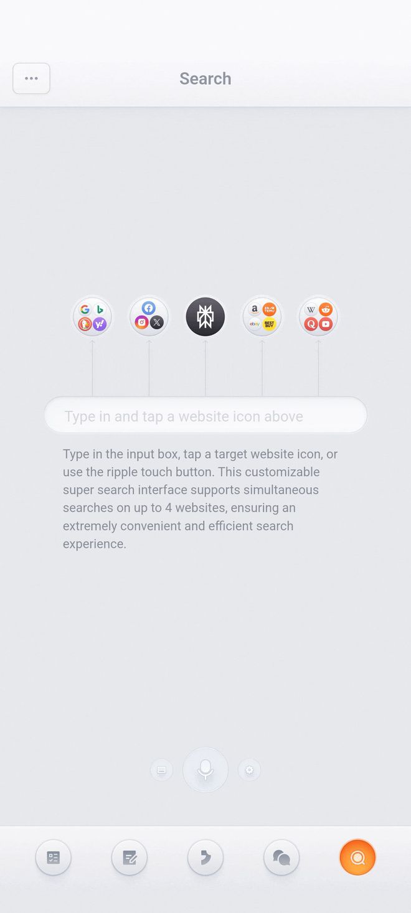Show the keyboard via the keyboard icon
The width and height of the screenshot is (411, 913).
pos(161,770)
